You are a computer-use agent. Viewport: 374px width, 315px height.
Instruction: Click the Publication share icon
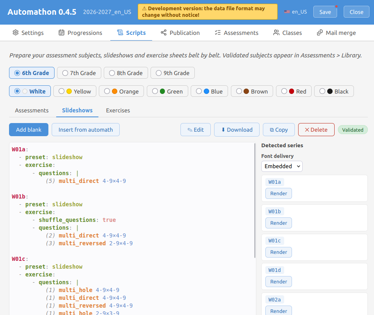point(164,33)
